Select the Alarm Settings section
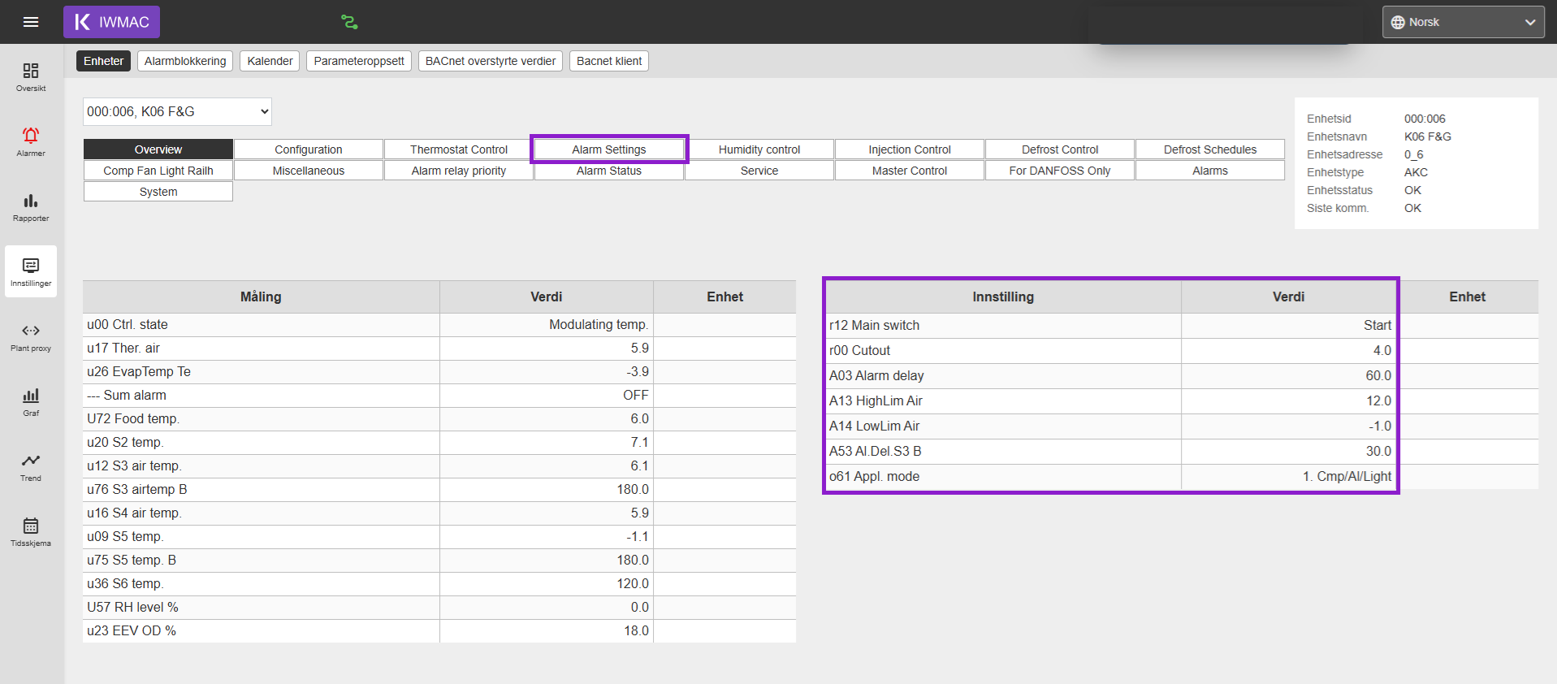 click(609, 149)
